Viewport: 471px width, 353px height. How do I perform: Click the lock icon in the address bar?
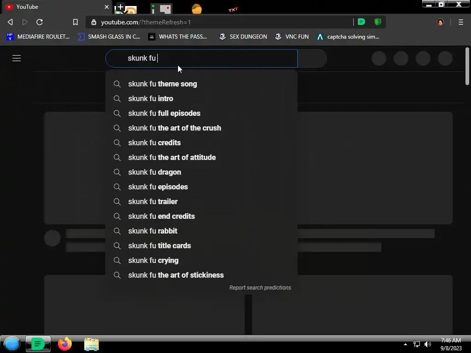(94, 22)
